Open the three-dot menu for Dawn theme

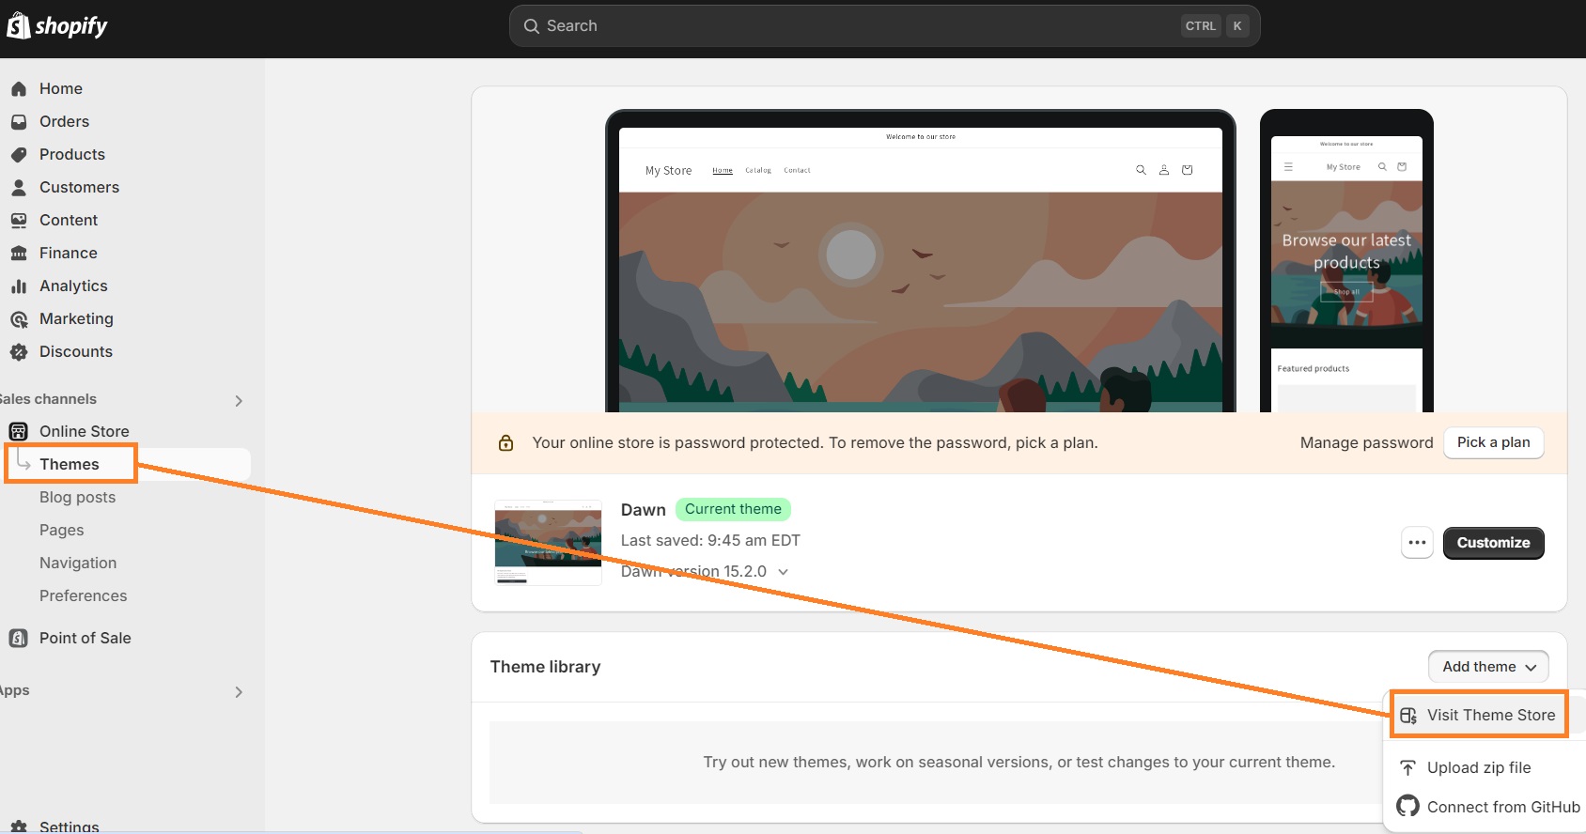click(1417, 543)
